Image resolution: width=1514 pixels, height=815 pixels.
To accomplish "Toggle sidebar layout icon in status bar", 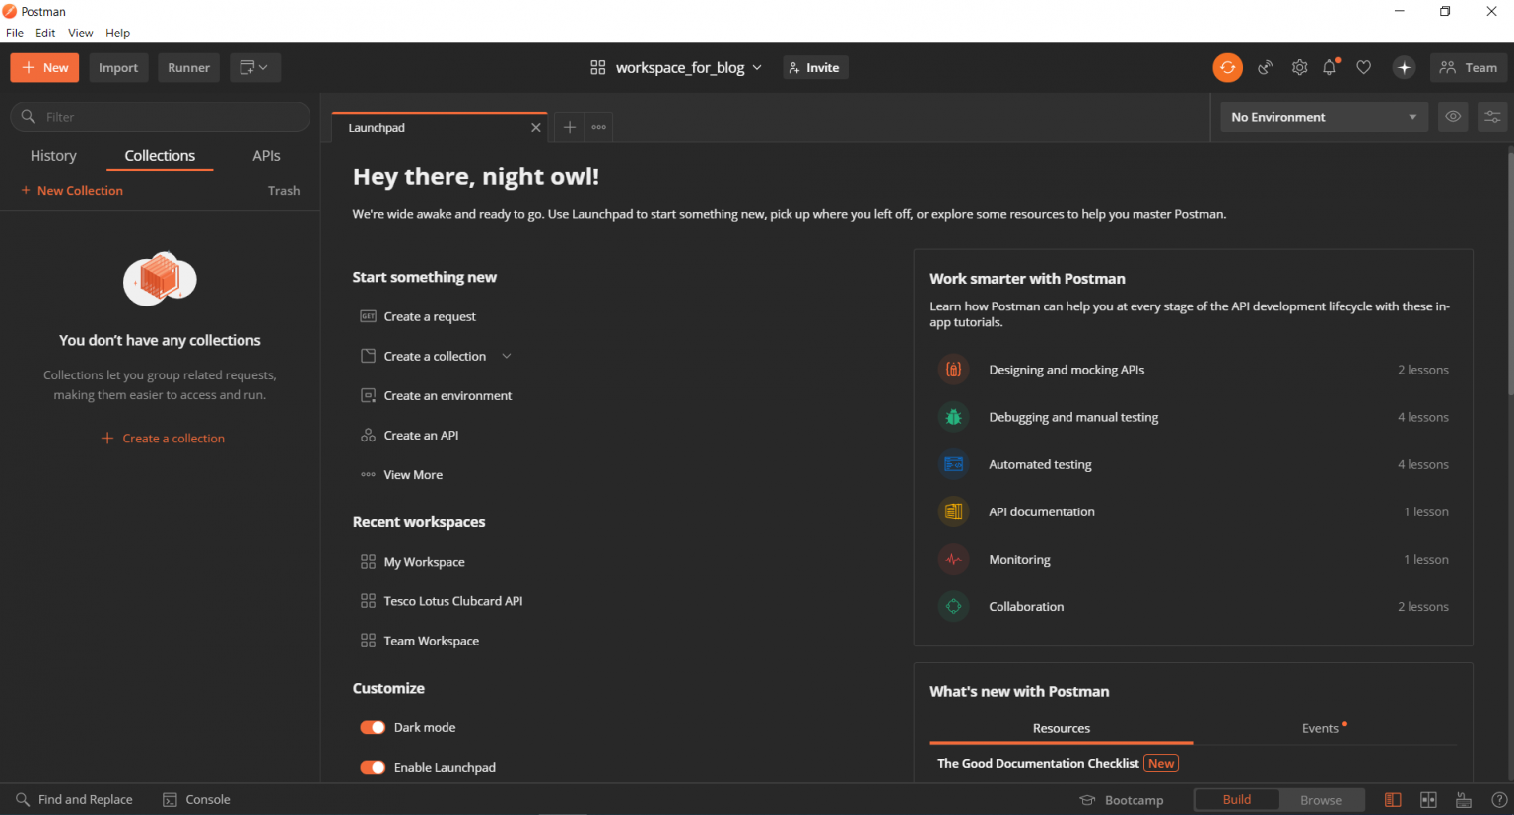I will click(1393, 799).
